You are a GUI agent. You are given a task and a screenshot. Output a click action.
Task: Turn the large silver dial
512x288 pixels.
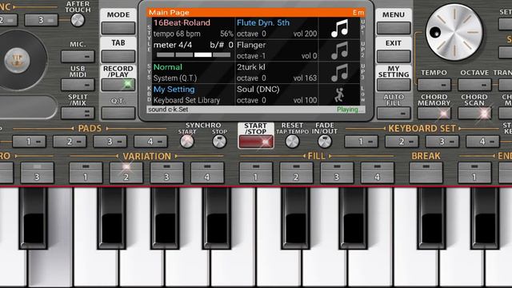point(454,32)
